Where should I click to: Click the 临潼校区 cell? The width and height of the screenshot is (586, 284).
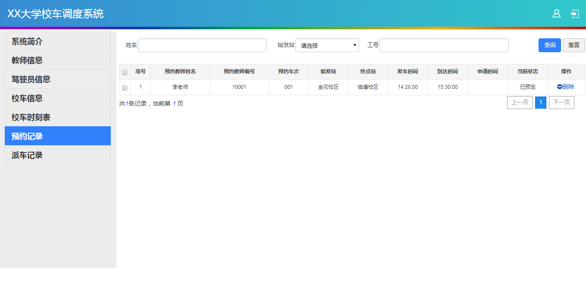368,87
